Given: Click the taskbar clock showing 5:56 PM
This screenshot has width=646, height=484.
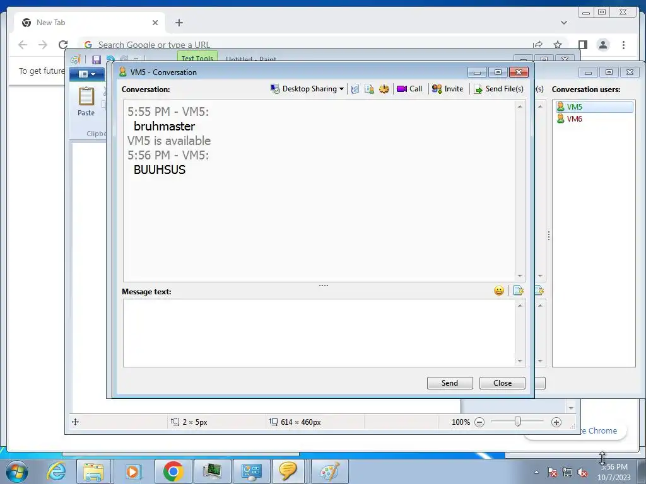Looking at the screenshot, I should (x=614, y=472).
